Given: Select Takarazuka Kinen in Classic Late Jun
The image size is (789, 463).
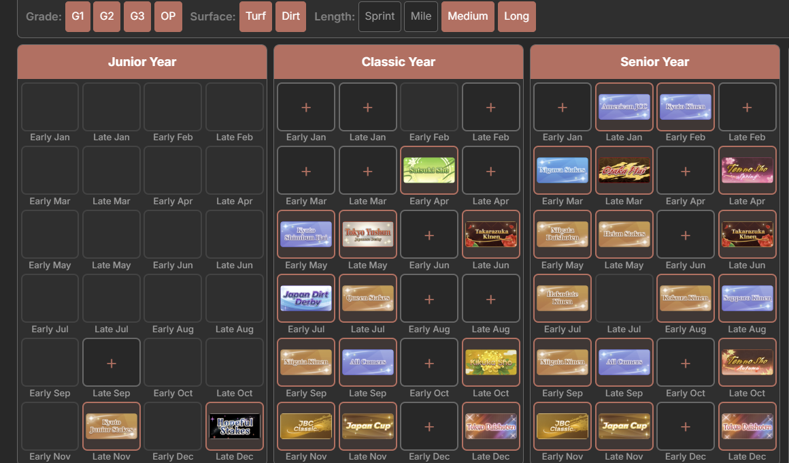Looking at the screenshot, I should point(490,234).
